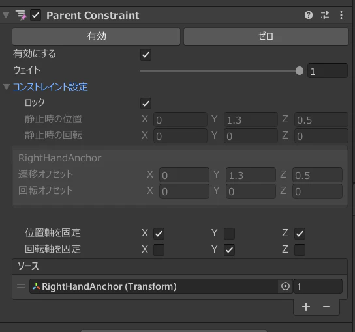355x332 pixels.
Task: Click the ソース list header
Action: (x=179, y=266)
